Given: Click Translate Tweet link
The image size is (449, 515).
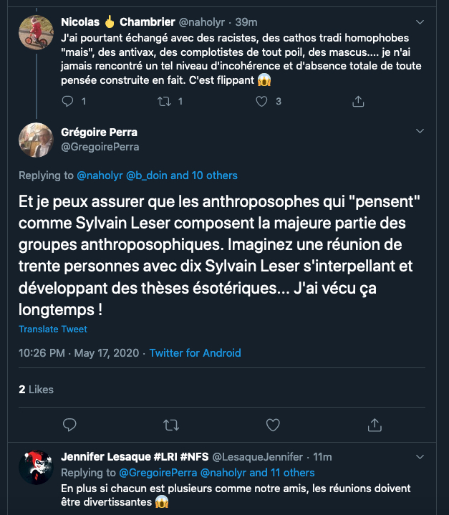Looking at the screenshot, I should [x=53, y=329].
